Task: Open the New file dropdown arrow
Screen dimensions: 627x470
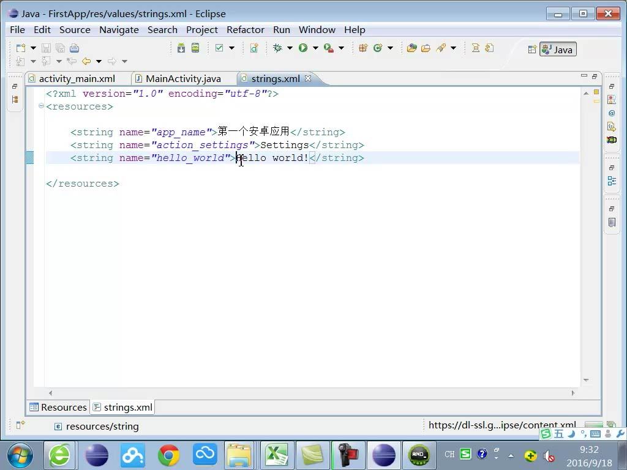Action: (x=34, y=48)
